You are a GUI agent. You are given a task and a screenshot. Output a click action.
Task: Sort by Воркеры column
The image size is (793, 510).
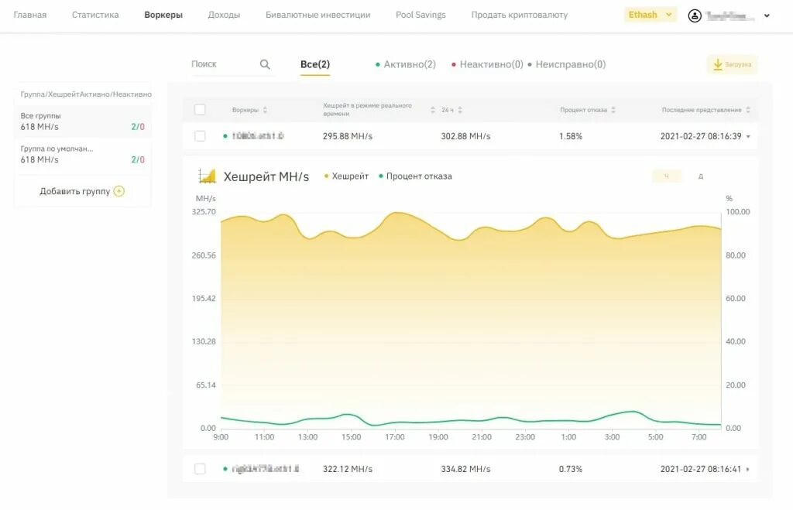(x=249, y=110)
